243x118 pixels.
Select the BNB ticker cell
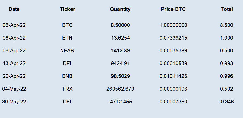click(x=67, y=76)
